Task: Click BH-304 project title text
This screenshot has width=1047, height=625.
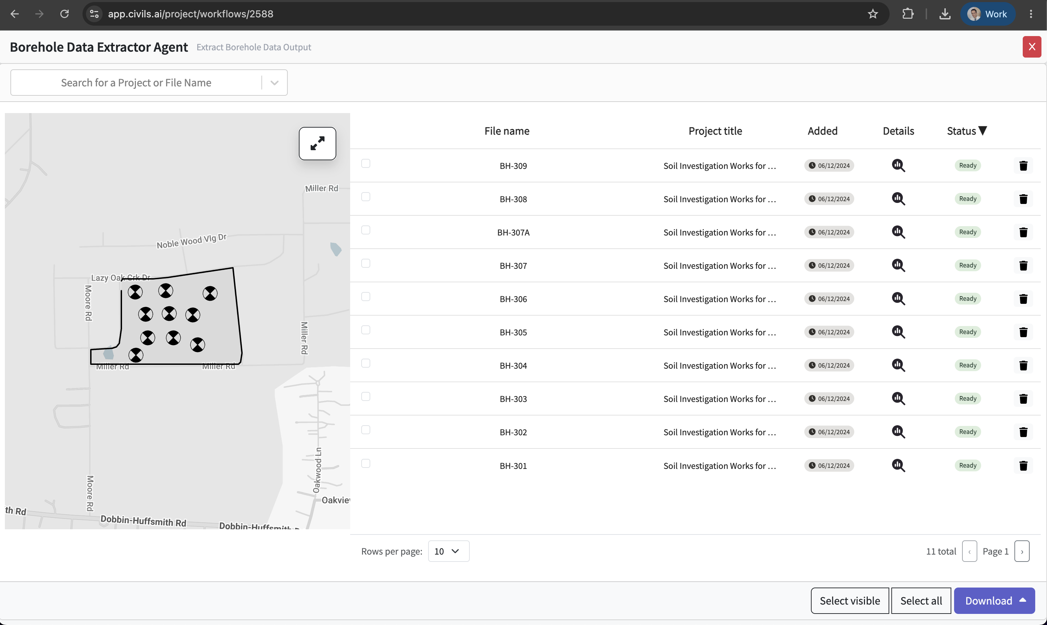Action: click(719, 366)
